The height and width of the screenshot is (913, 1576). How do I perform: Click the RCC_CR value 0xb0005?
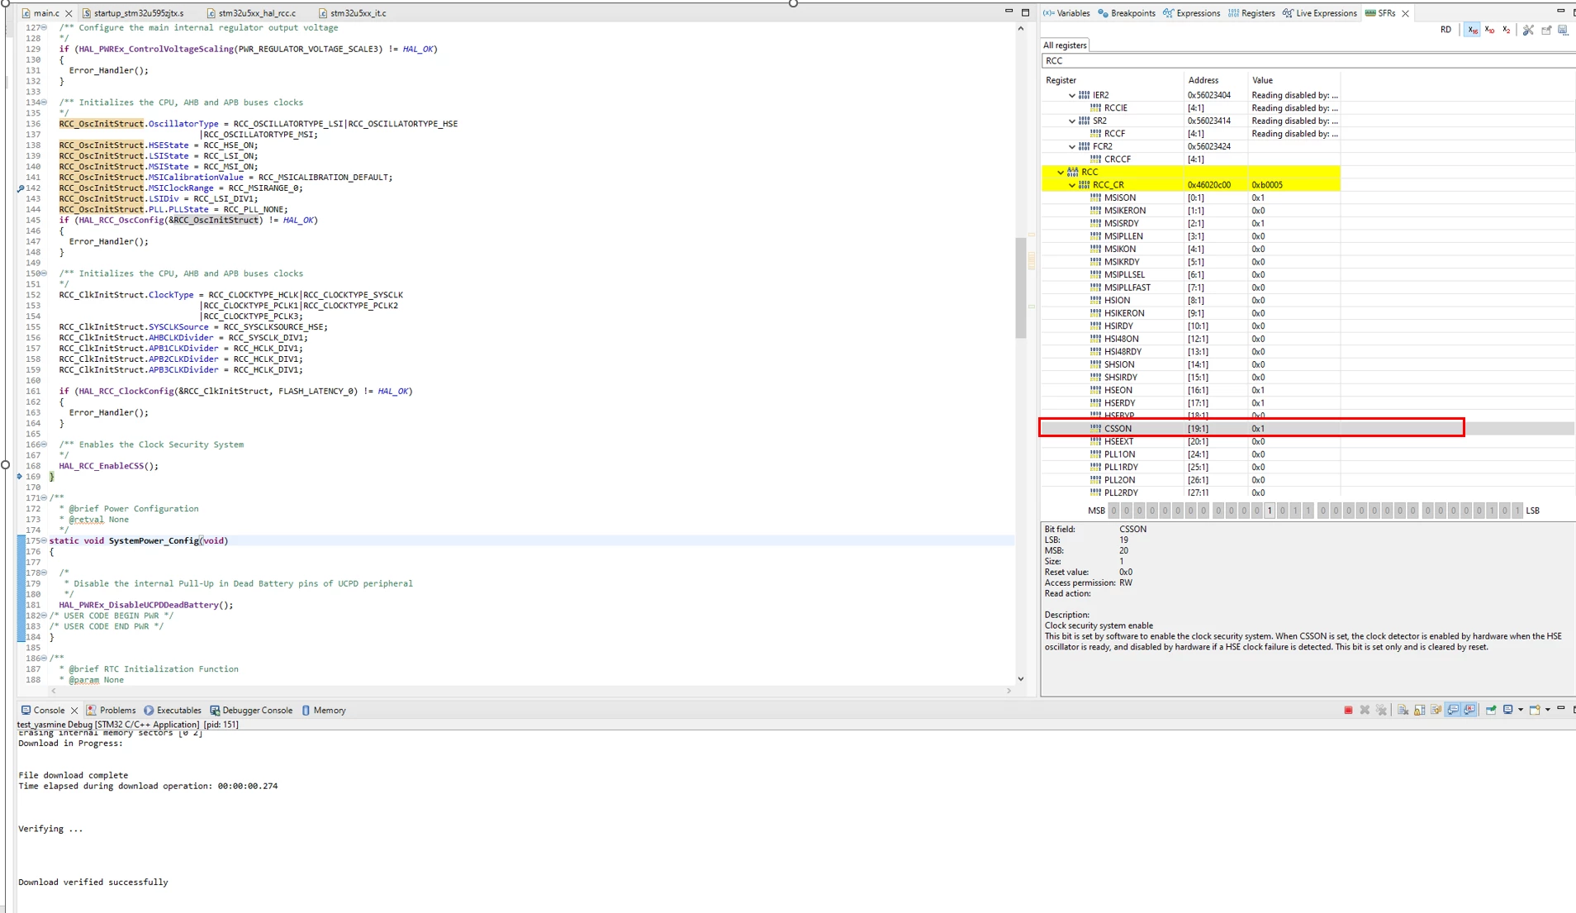tap(1267, 185)
